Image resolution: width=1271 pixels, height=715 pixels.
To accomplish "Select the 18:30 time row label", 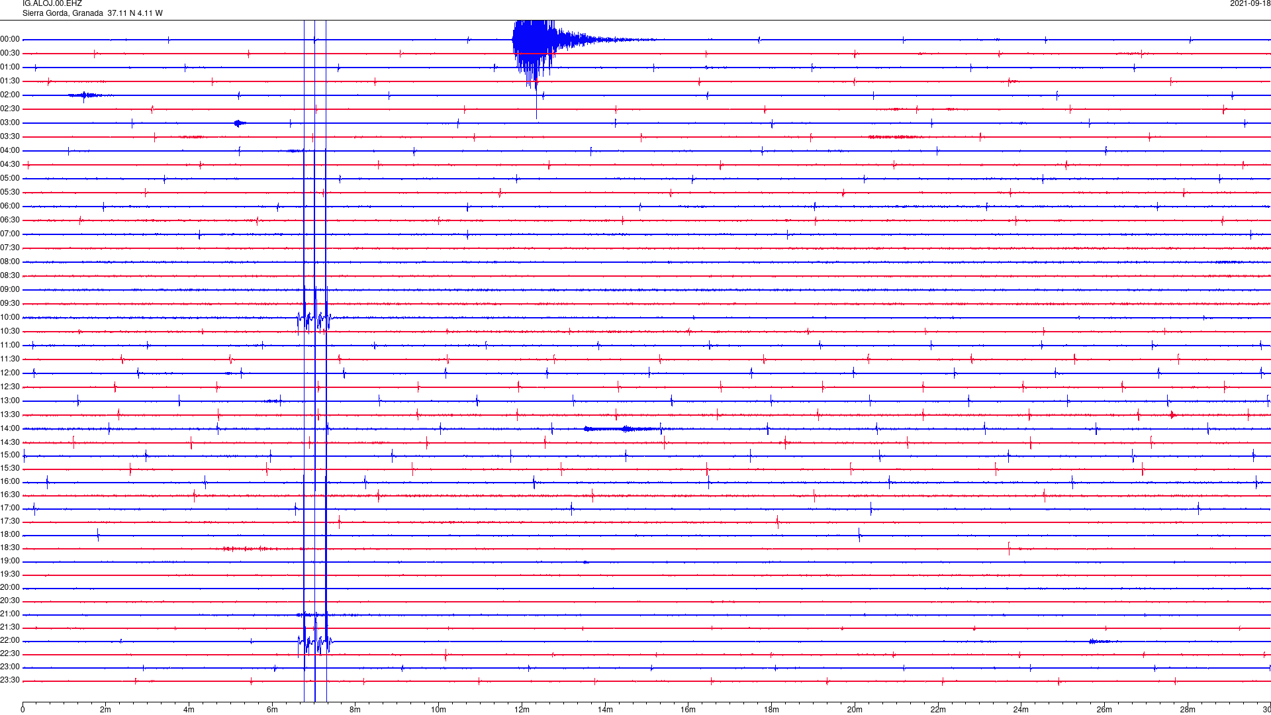I will [10, 548].
